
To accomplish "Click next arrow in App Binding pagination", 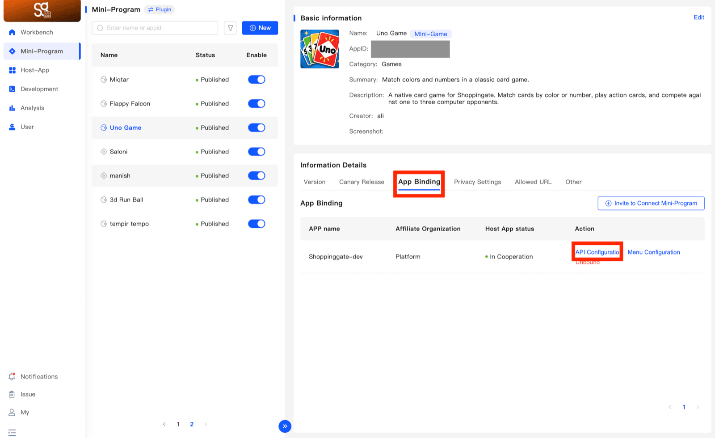I will [x=698, y=407].
